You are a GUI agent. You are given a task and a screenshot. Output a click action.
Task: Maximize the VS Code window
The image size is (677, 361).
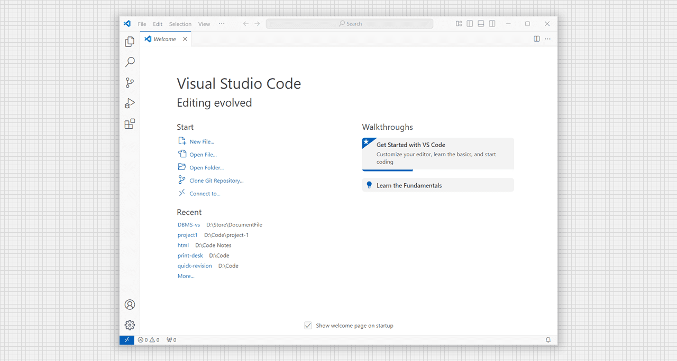coord(527,24)
